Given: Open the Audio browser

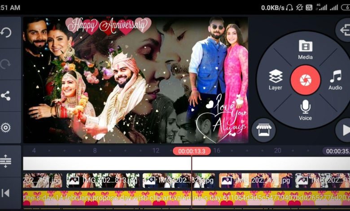Looking at the screenshot, I should (x=335, y=80).
